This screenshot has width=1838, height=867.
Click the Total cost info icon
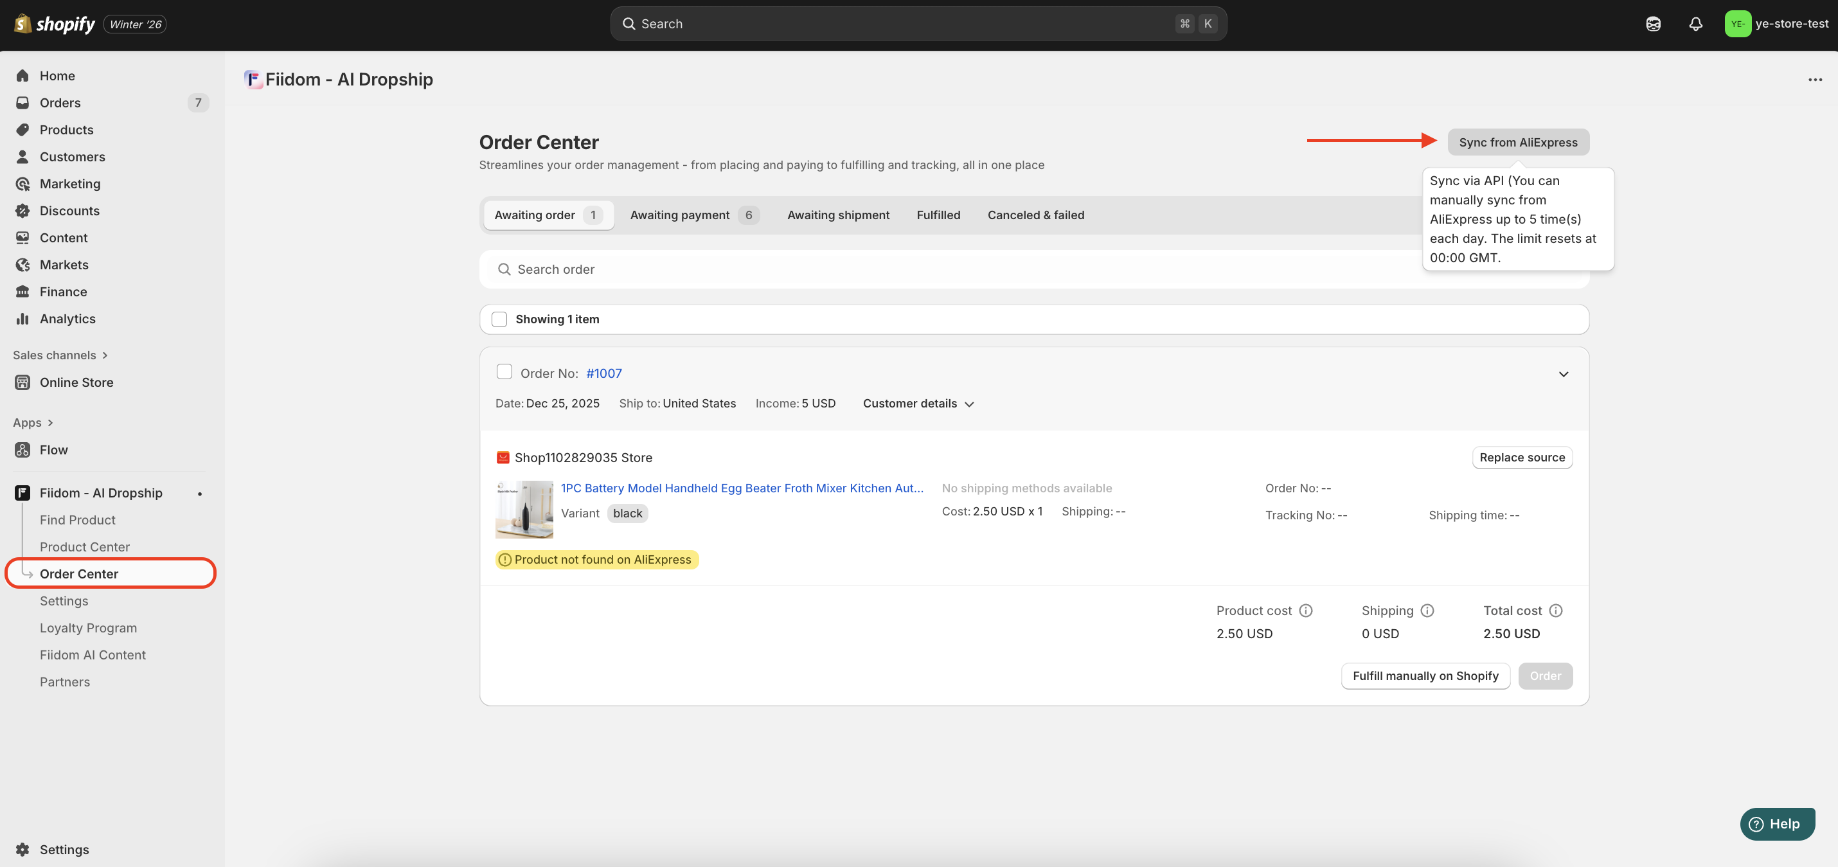point(1556,611)
